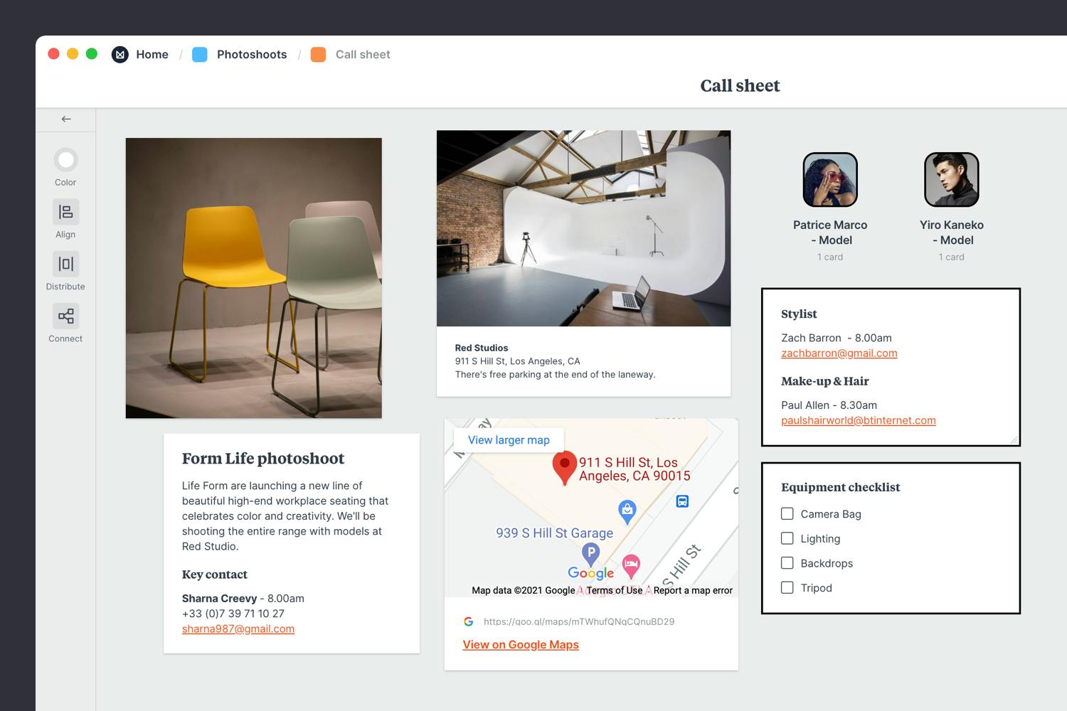The height and width of the screenshot is (711, 1067).
Task: Select the Connect tool icon
Action: [x=65, y=316]
